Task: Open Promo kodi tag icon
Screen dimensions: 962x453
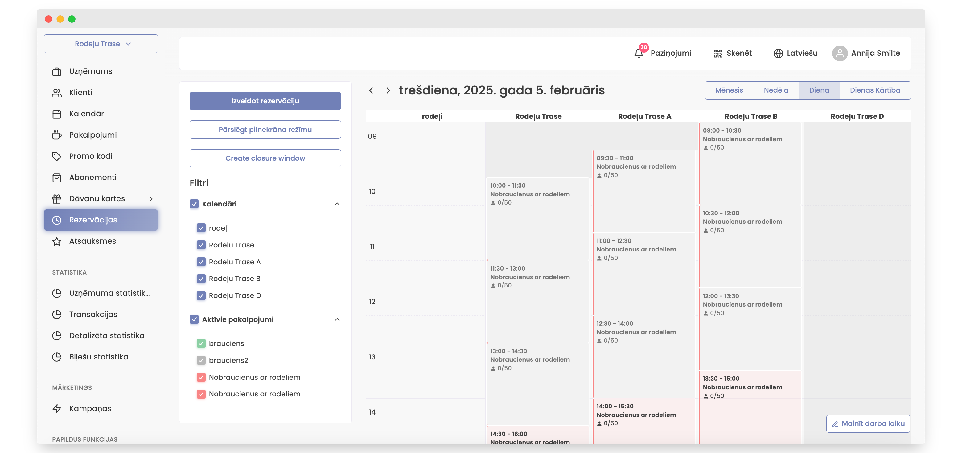Action: (57, 156)
